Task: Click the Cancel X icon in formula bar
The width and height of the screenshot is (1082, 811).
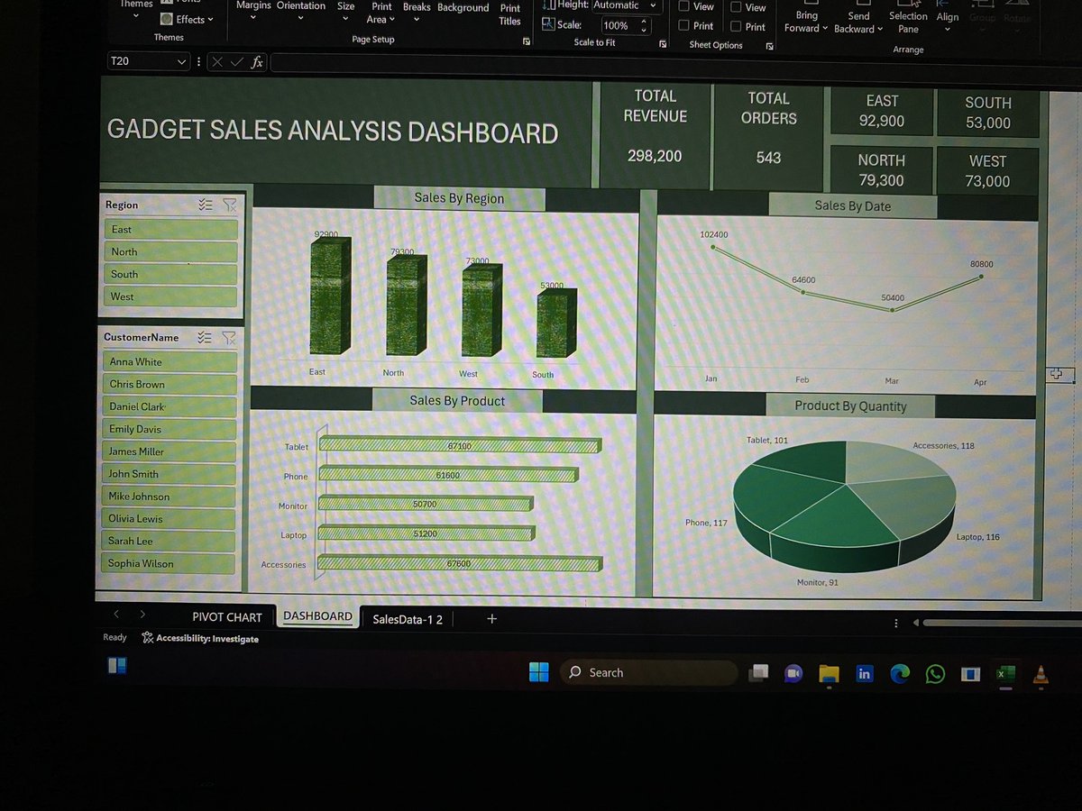Action: click(x=218, y=62)
